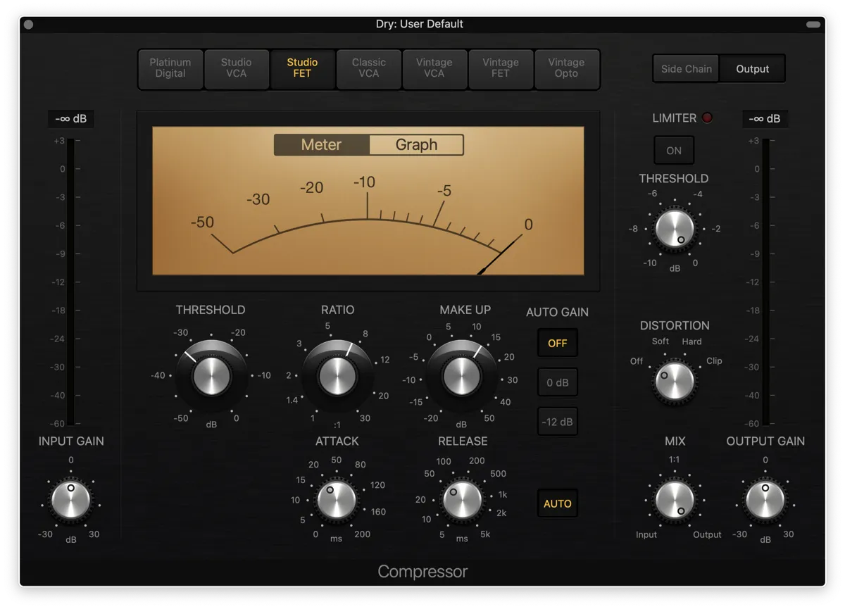Click the Release time knob
Viewport: 845px width, 609px height.
point(462,500)
